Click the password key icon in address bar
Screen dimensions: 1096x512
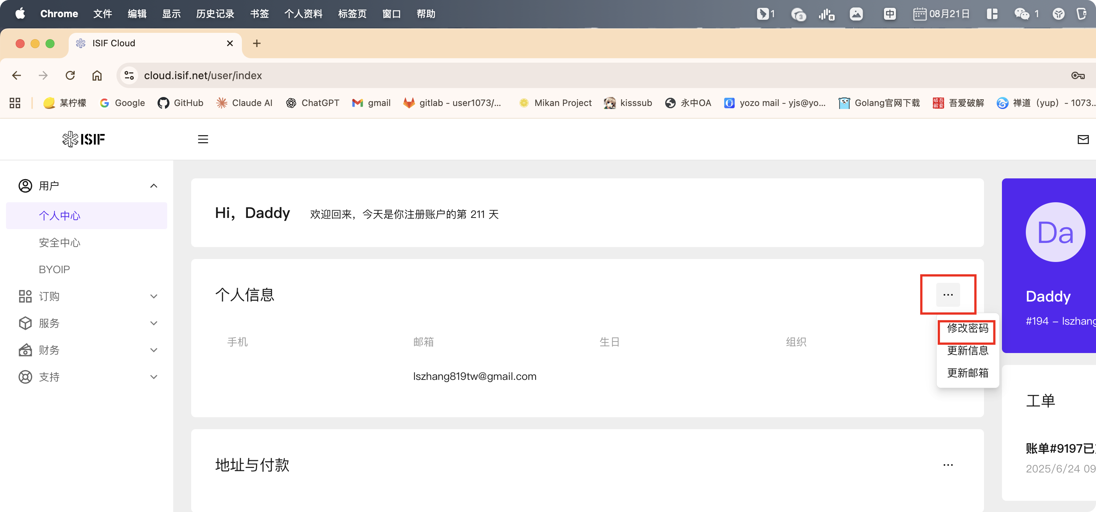[x=1078, y=75]
